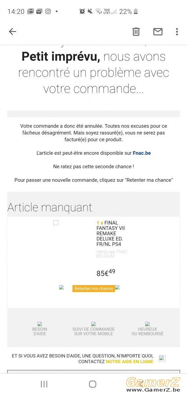Delete the email with the trash icon

click(136, 32)
